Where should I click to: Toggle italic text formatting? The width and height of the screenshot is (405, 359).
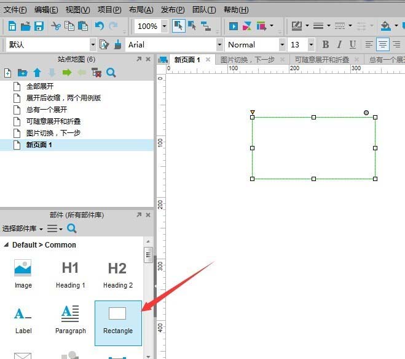pyautogui.click(x=340, y=44)
